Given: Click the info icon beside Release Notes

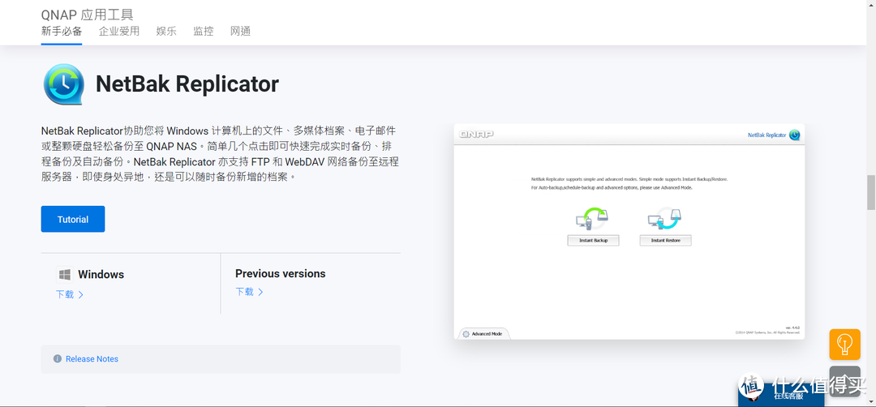Looking at the screenshot, I should tap(57, 359).
